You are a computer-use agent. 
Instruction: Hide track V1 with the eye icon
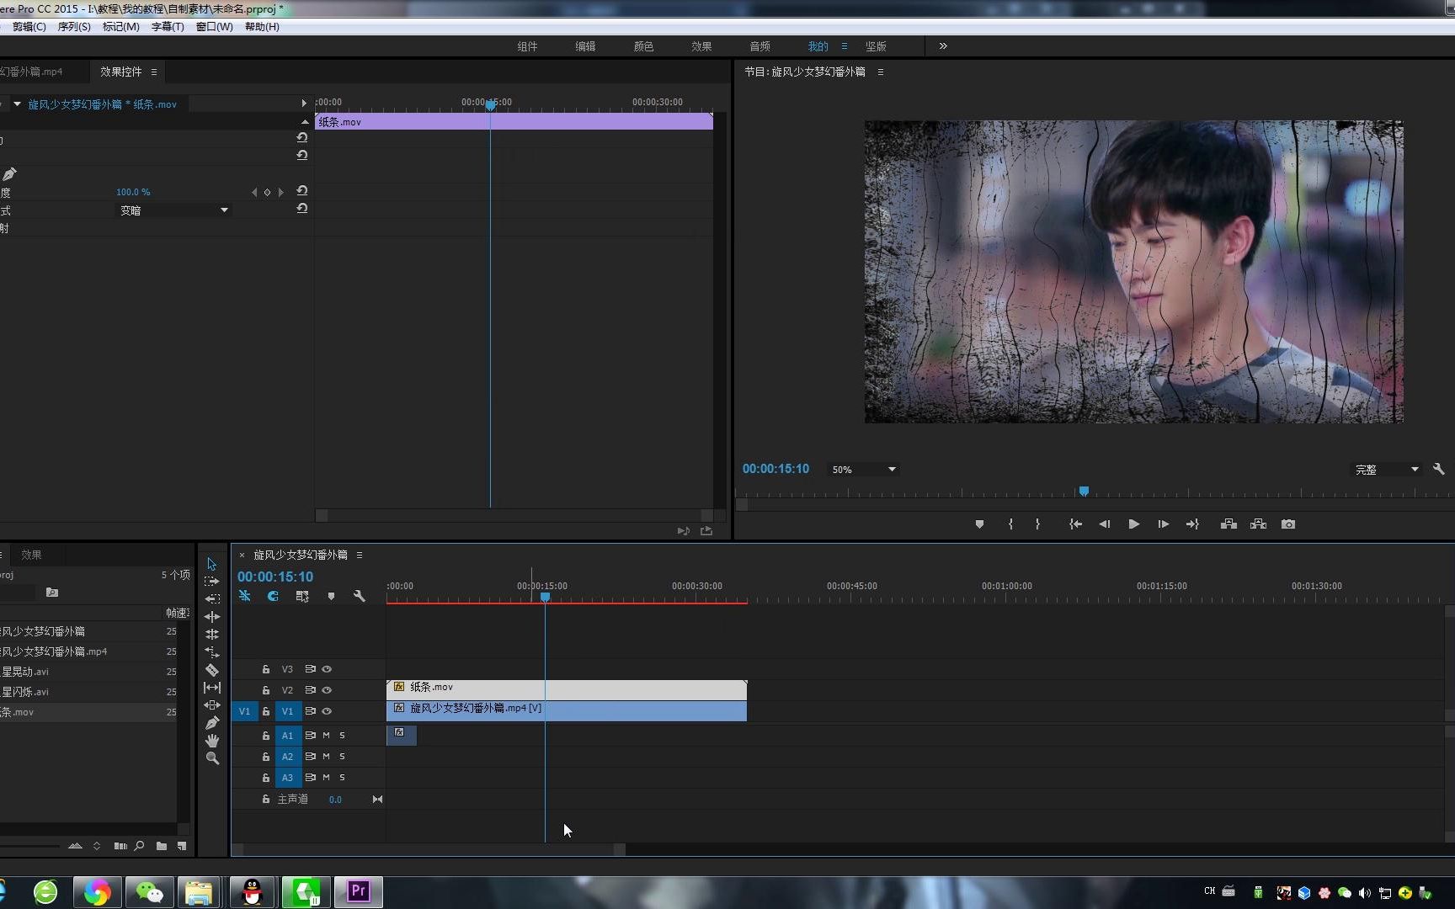point(327,711)
